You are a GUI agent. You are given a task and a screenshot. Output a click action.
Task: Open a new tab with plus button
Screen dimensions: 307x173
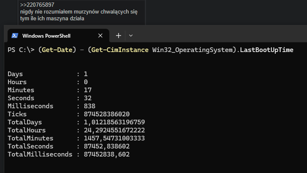(x=119, y=36)
